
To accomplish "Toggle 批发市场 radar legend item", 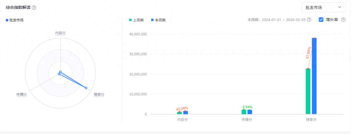I will [x=15, y=20].
